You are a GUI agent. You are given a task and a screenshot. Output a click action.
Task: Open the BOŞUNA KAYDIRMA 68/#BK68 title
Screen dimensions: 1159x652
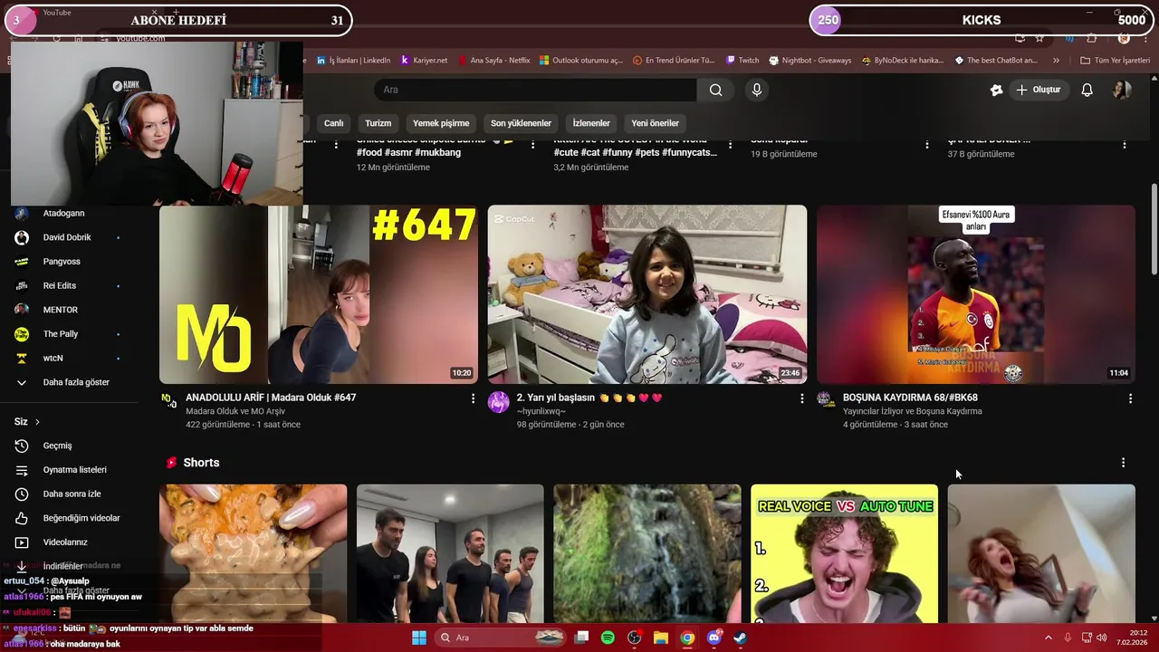pos(910,398)
